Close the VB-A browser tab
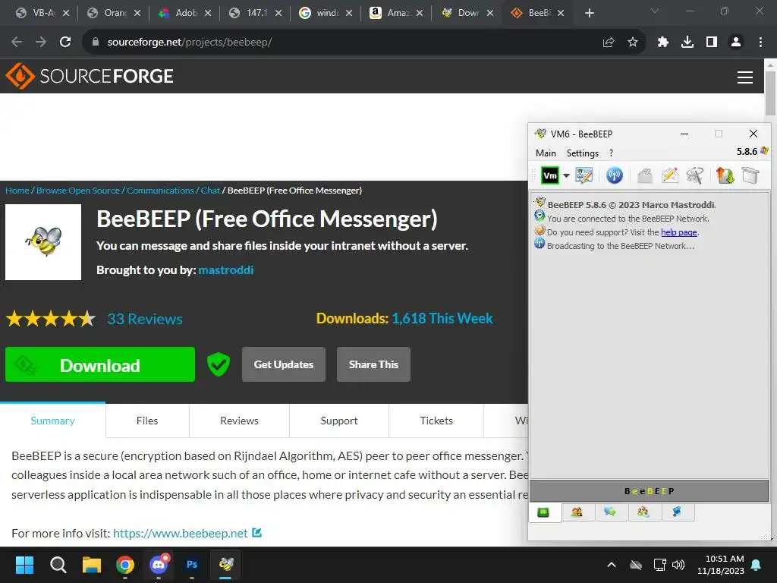This screenshot has width=777, height=583. pos(67,13)
